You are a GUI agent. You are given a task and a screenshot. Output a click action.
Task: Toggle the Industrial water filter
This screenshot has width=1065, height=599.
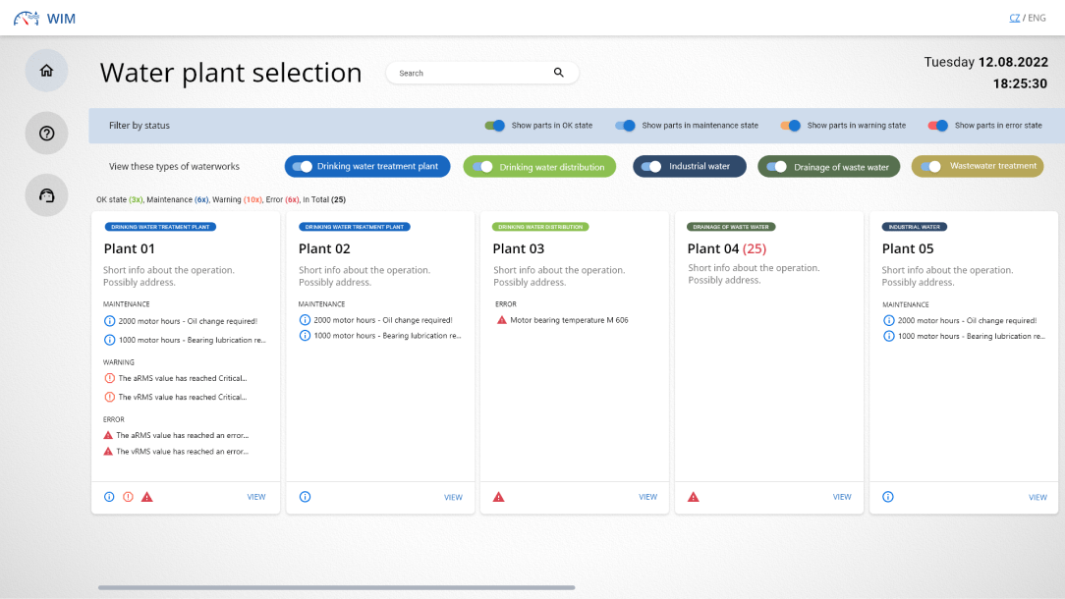(650, 167)
